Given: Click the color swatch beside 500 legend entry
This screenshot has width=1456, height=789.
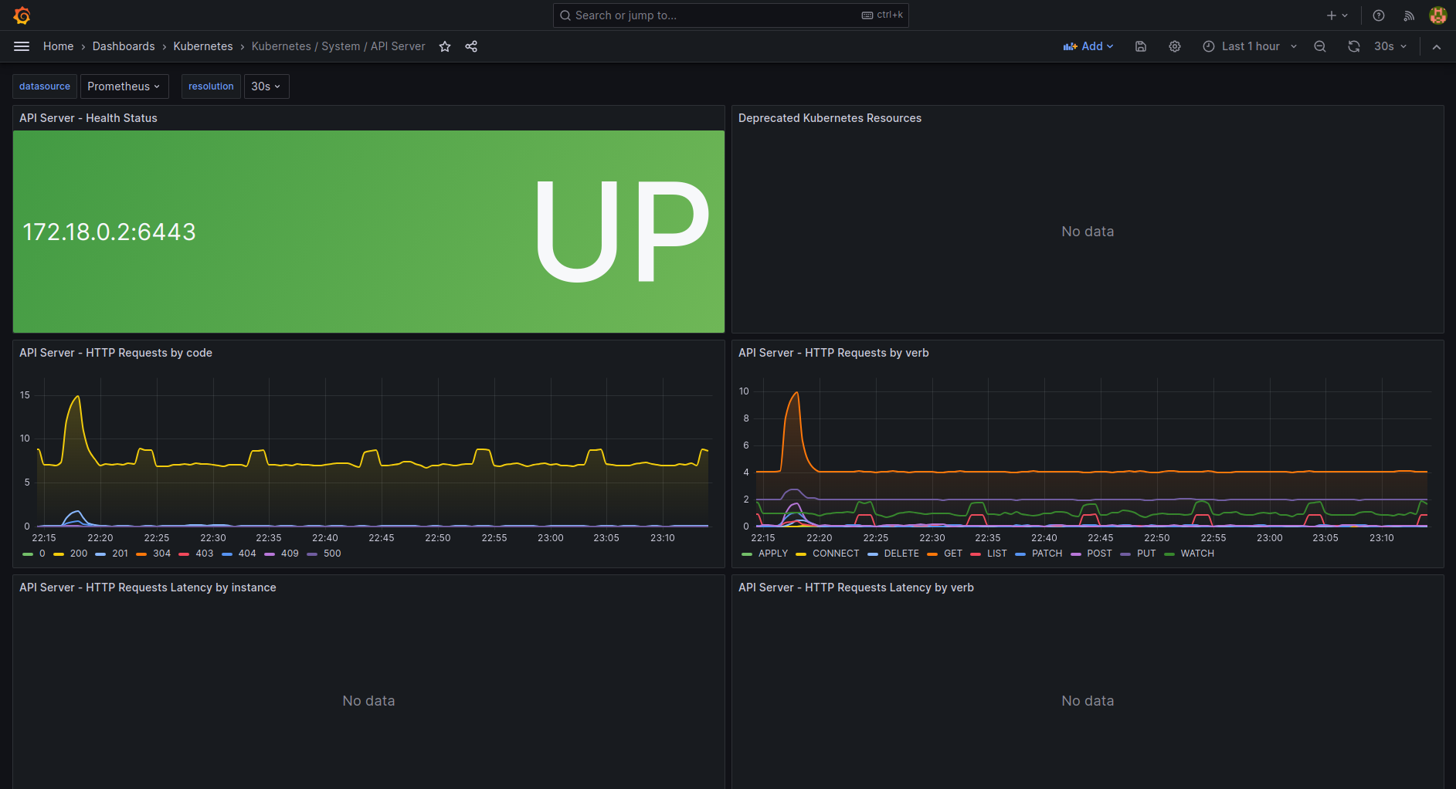Looking at the screenshot, I should click(312, 554).
